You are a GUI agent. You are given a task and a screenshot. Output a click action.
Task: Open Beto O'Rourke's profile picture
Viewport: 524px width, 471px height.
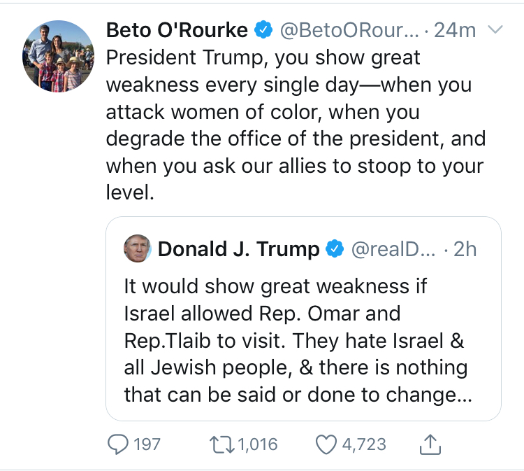point(59,56)
